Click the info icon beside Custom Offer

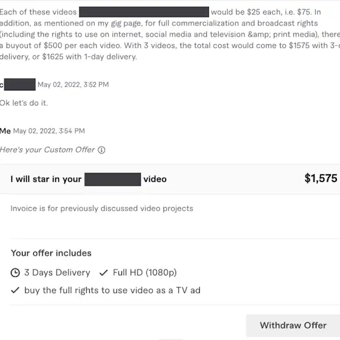click(x=101, y=150)
